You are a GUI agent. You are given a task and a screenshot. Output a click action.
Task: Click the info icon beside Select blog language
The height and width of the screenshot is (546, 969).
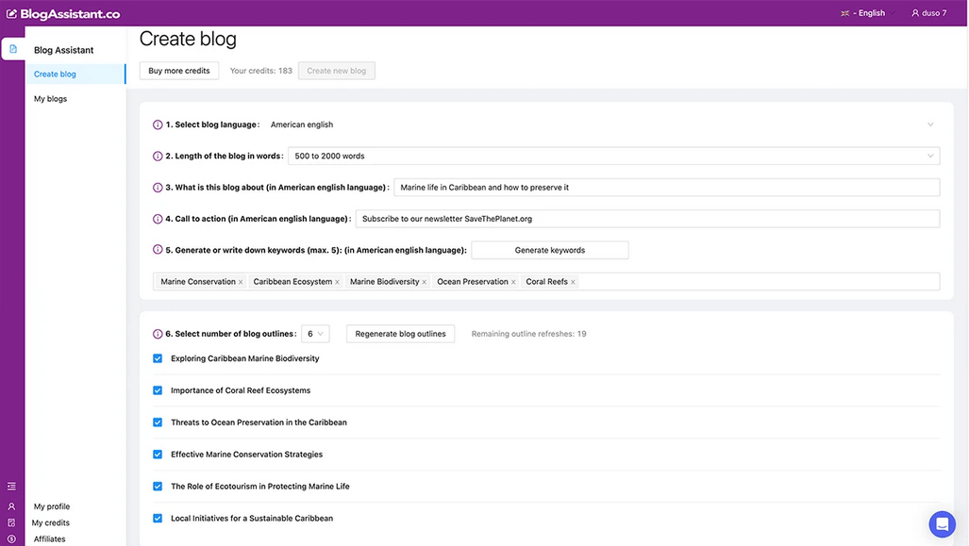coord(158,124)
